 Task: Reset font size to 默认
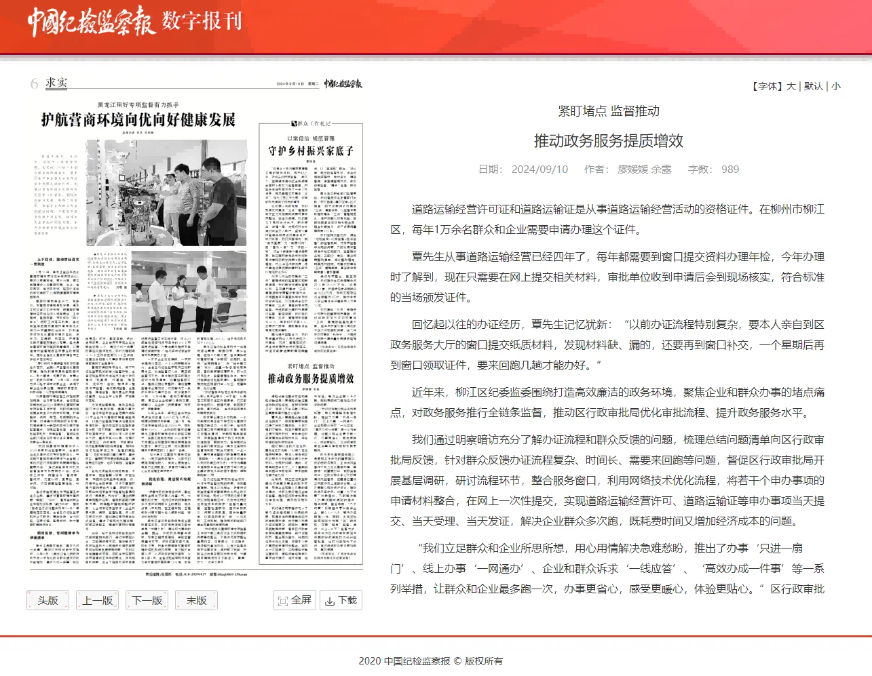coord(813,86)
